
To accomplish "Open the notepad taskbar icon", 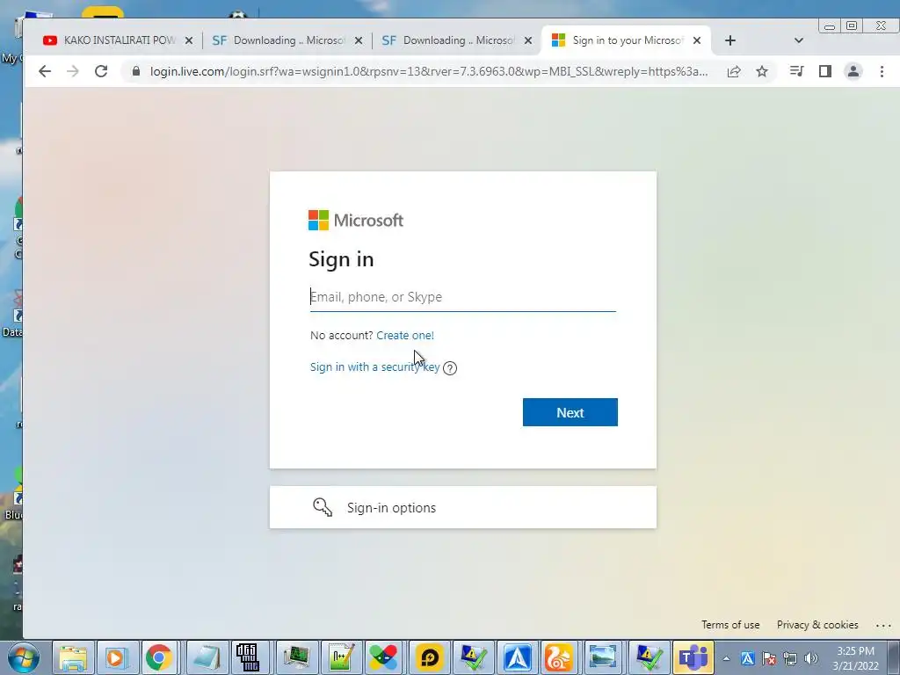I will pyautogui.click(x=206, y=657).
